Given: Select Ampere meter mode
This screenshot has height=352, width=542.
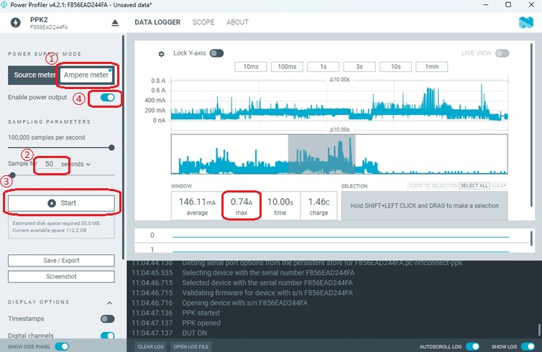Looking at the screenshot, I should click(x=86, y=75).
